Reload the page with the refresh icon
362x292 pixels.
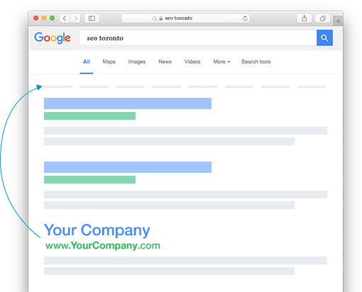[245, 18]
